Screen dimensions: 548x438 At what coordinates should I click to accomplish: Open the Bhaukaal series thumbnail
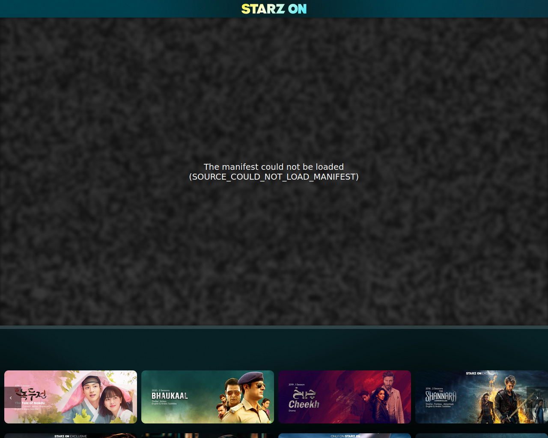[208, 397]
